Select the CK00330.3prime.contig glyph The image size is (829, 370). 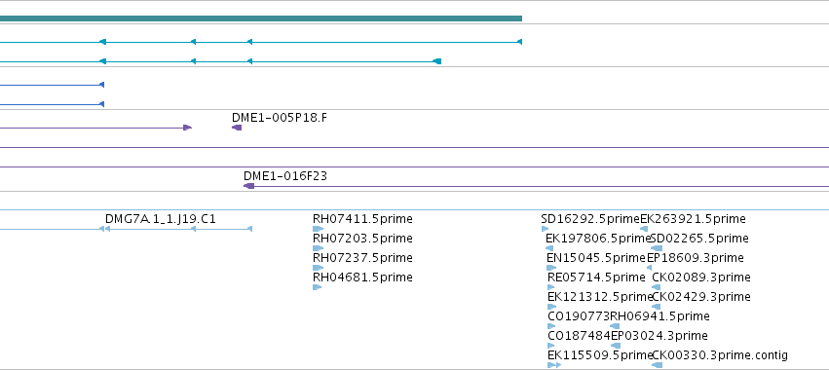click(x=658, y=365)
